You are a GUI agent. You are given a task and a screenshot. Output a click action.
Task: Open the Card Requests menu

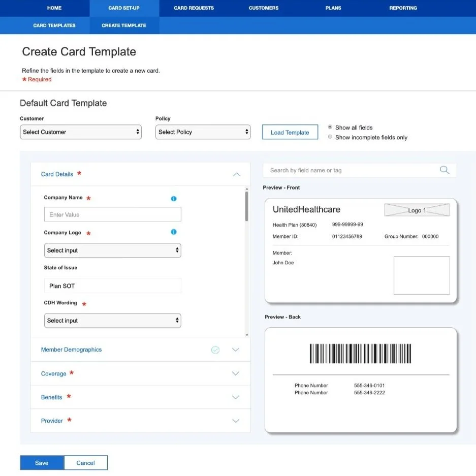point(194,8)
